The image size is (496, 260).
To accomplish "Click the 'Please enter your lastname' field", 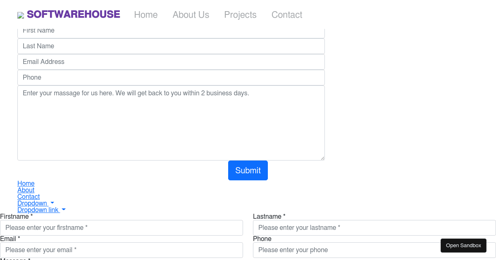I will click(x=374, y=227).
